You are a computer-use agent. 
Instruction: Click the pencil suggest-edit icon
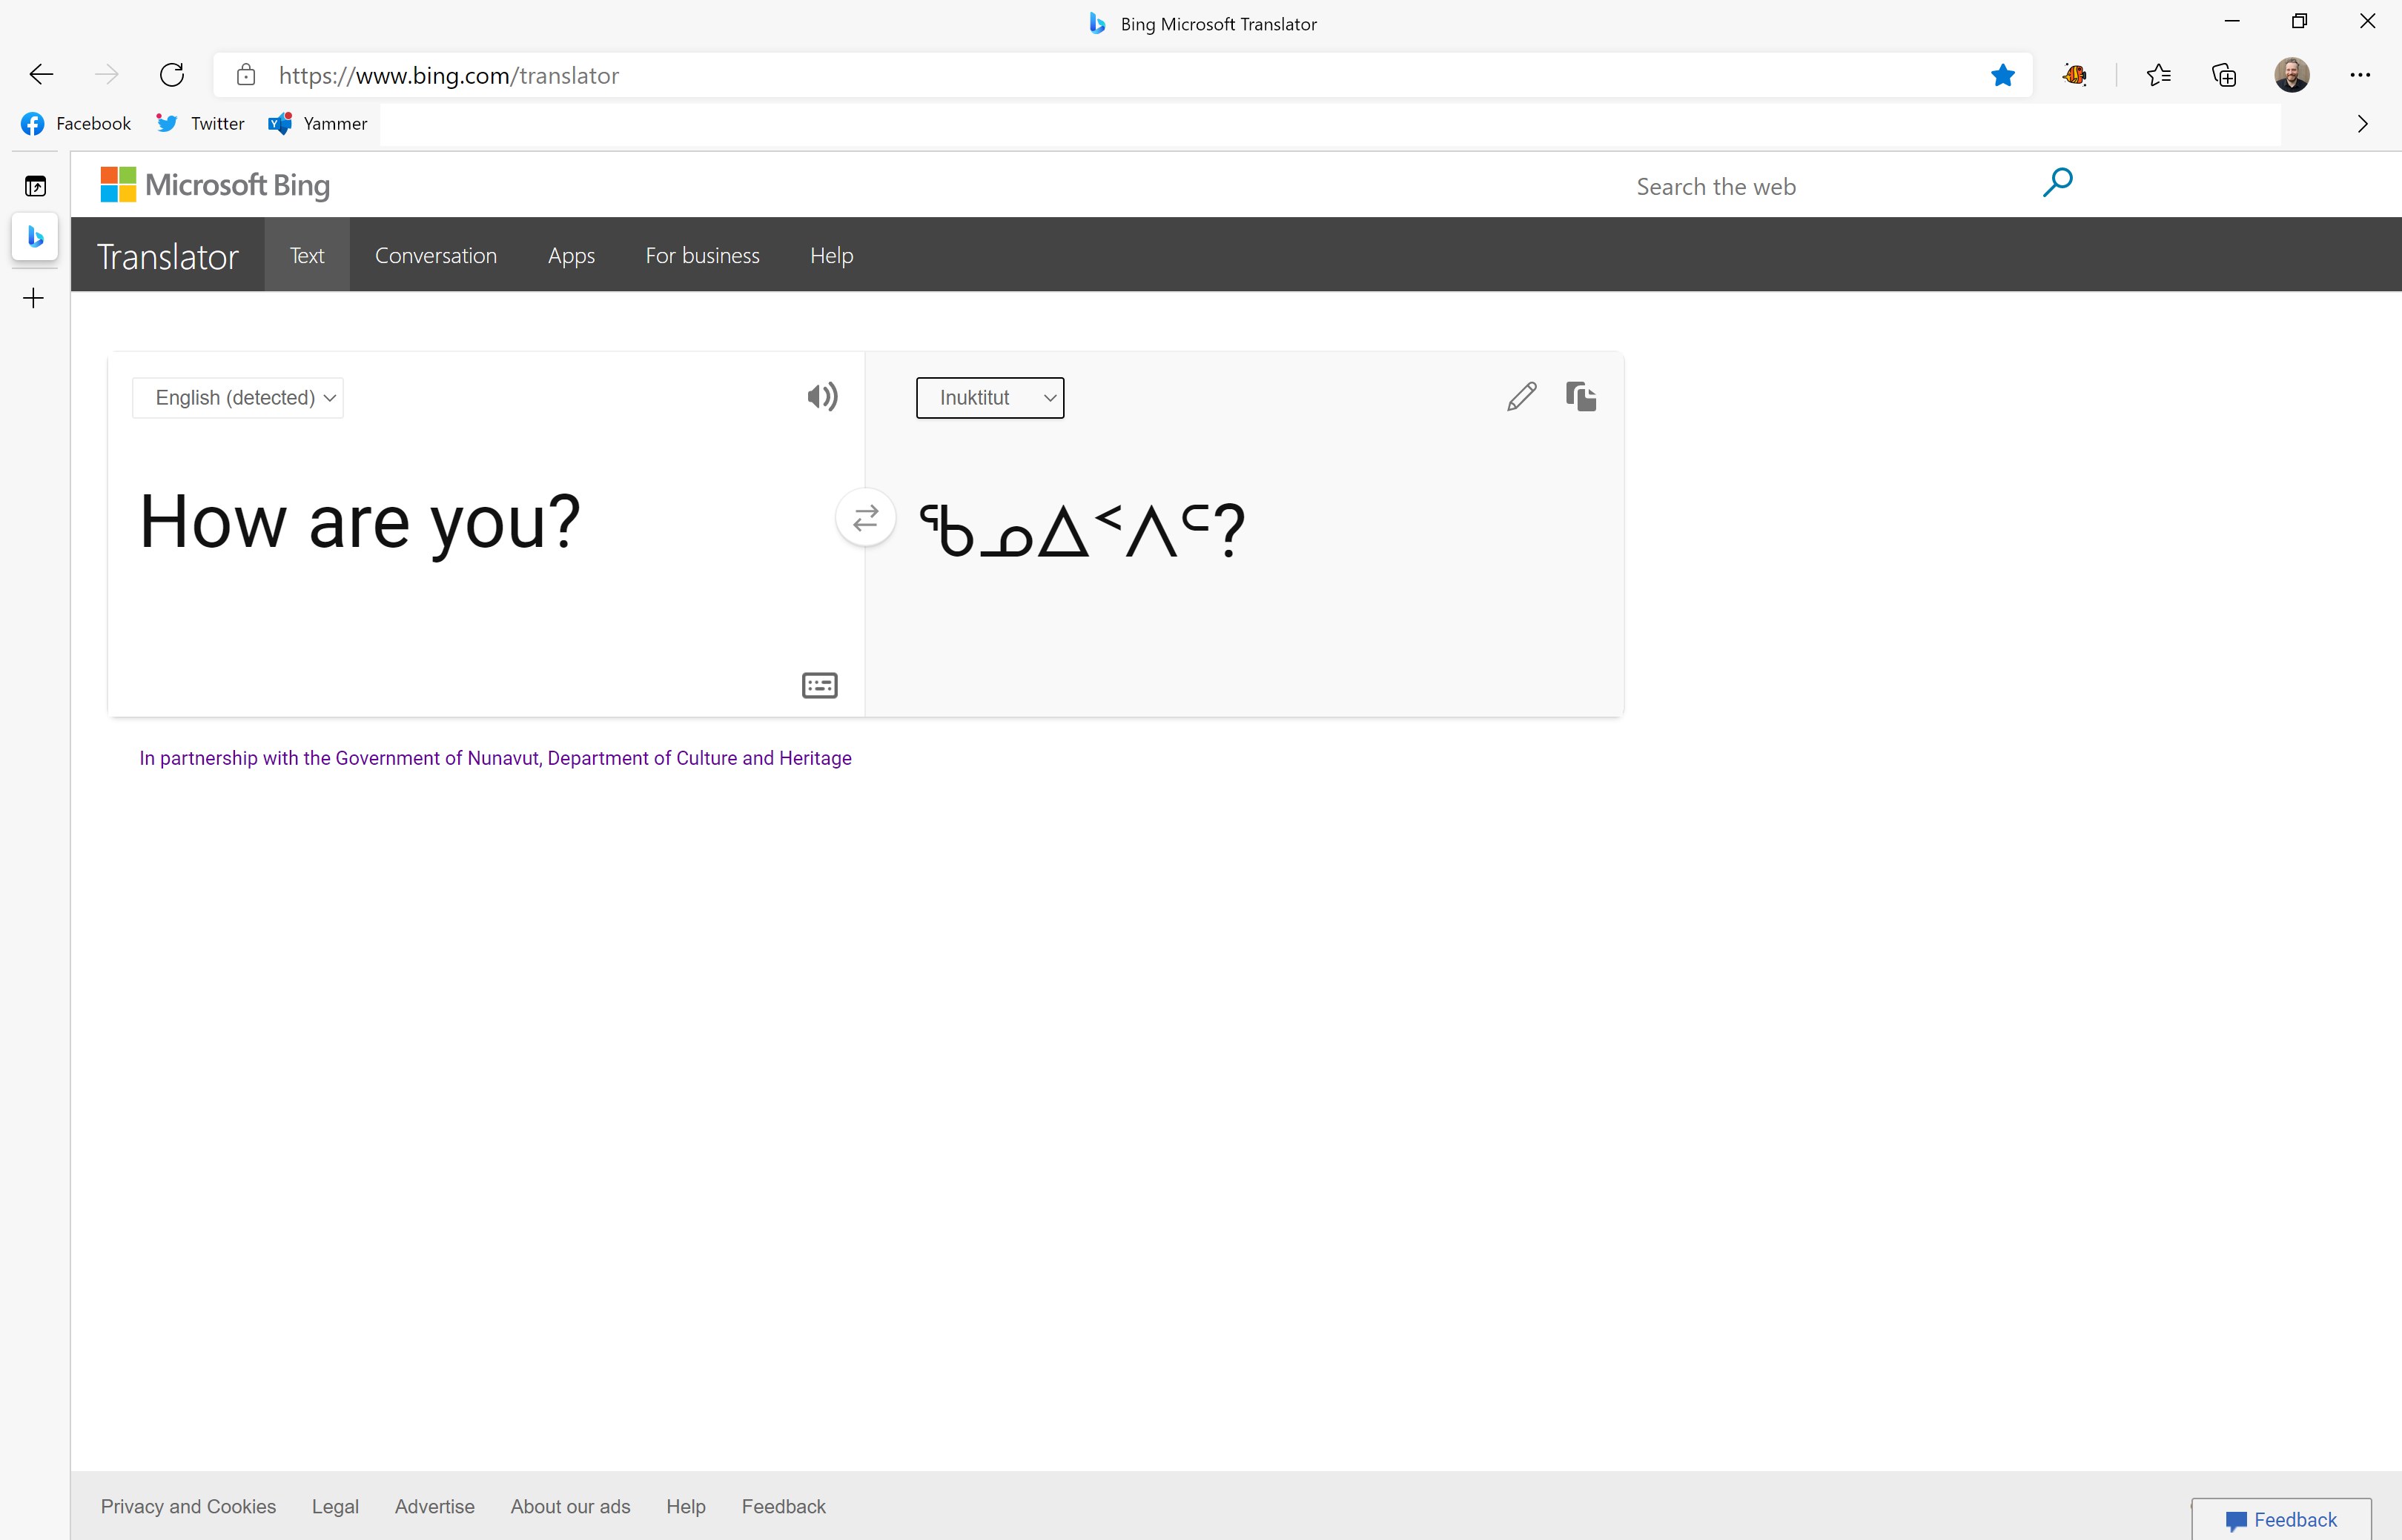pos(1521,397)
